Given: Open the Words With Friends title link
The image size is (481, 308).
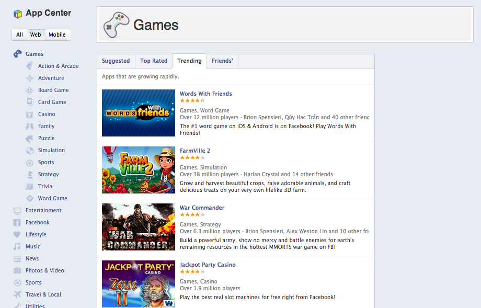Looking at the screenshot, I should click(x=206, y=94).
